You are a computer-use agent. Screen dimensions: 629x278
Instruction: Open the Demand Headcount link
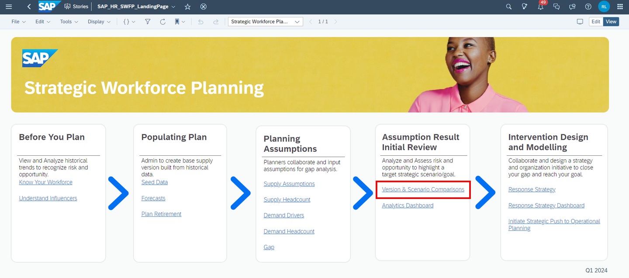pyautogui.click(x=289, y=231)
